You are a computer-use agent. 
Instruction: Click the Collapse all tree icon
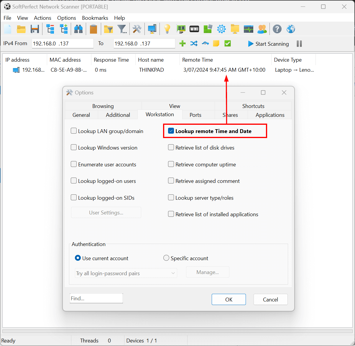click(50, 29)
